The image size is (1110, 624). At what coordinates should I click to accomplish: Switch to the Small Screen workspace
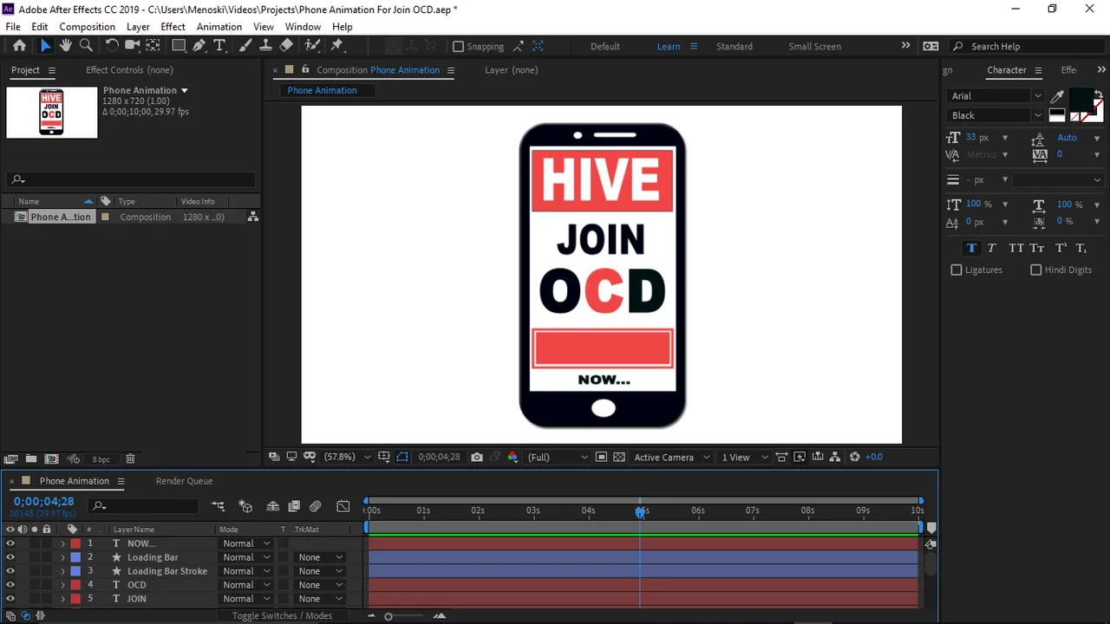814,47
